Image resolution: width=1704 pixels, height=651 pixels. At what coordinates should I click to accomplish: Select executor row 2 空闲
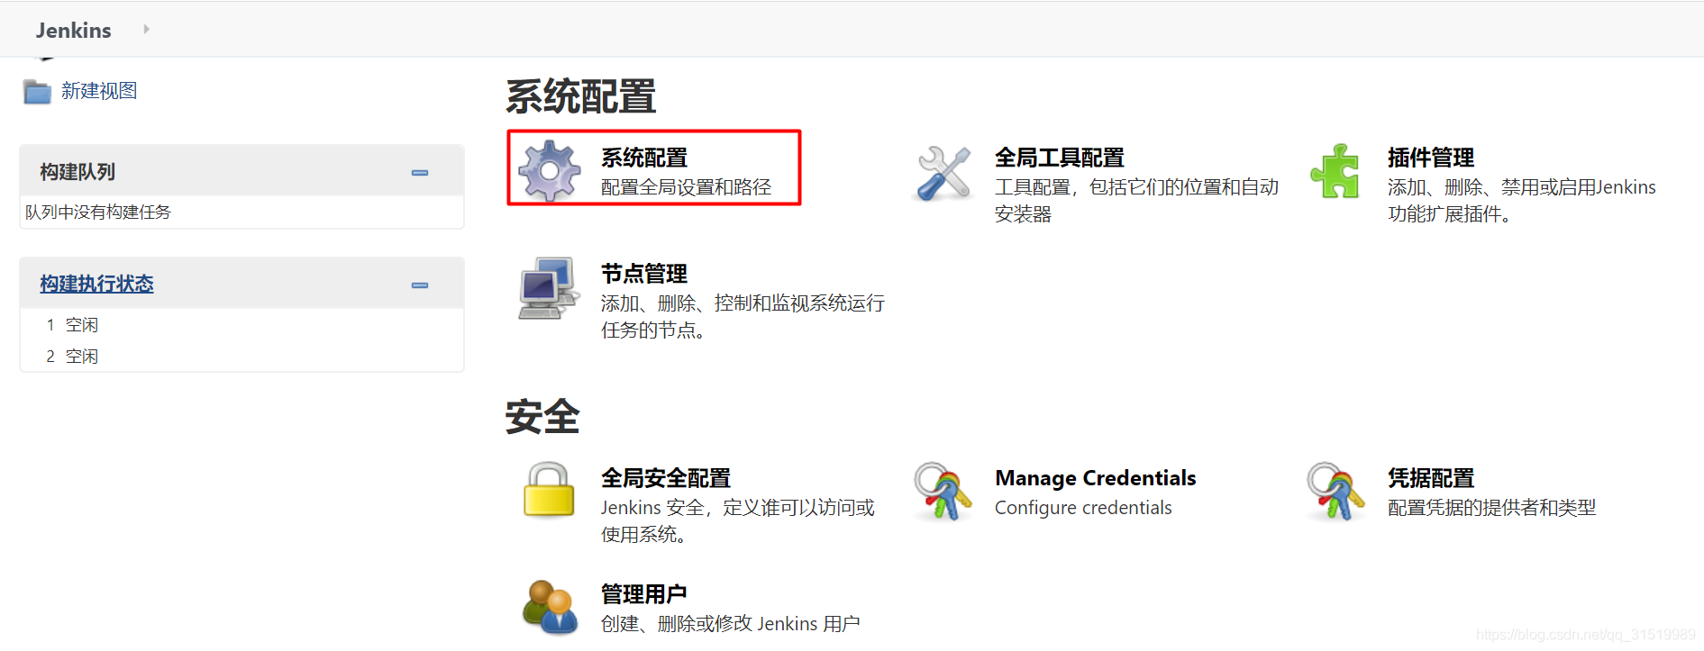click(x=241, y=356)
